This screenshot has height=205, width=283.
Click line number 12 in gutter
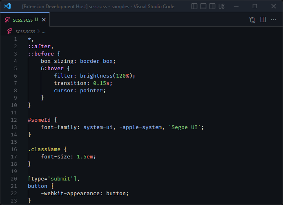pyautogui.click(x=14, y=120)
